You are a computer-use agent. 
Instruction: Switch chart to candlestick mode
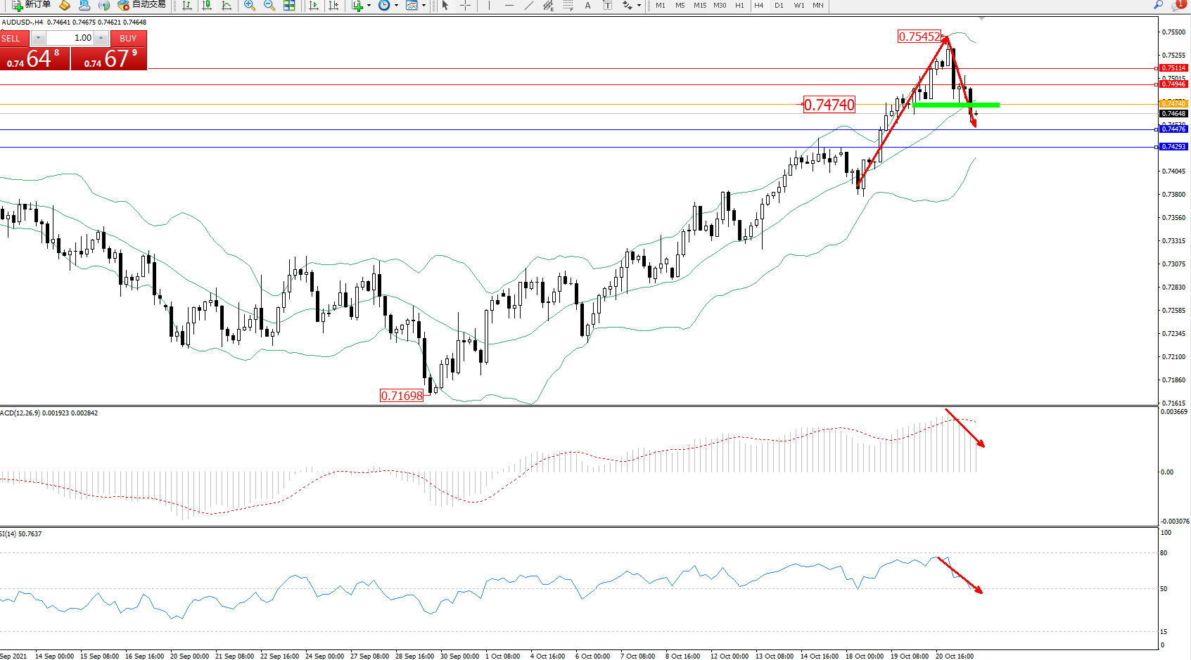click(207, 5)
